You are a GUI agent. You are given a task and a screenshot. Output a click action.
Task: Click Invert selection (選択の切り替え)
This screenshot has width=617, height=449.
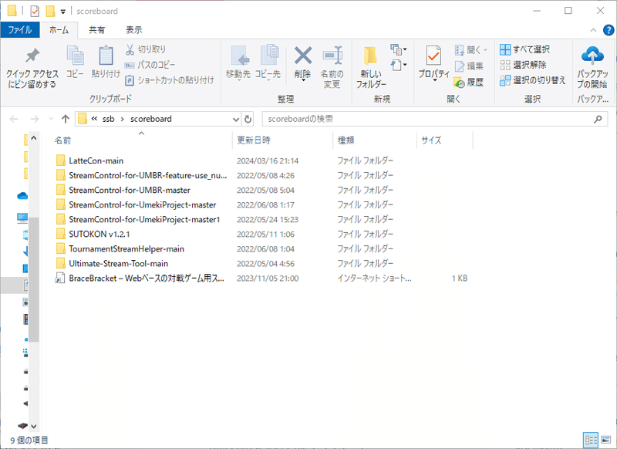tap(532, 80)
